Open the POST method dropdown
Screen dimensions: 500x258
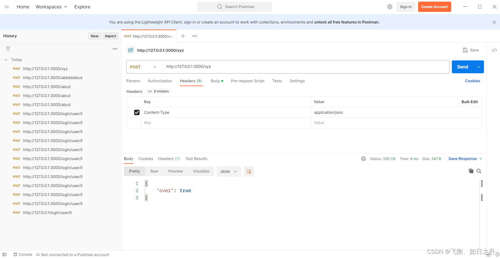click(143, 67)
